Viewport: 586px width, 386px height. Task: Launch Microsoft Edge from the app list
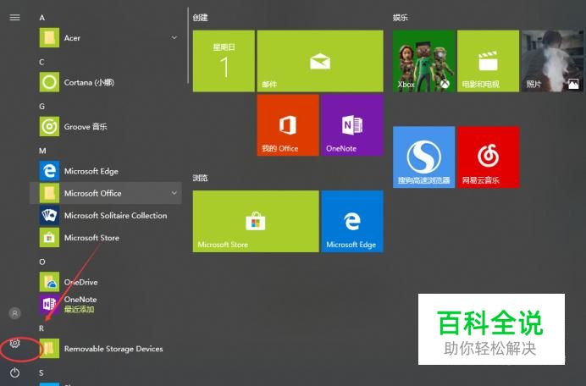point(105,171)
